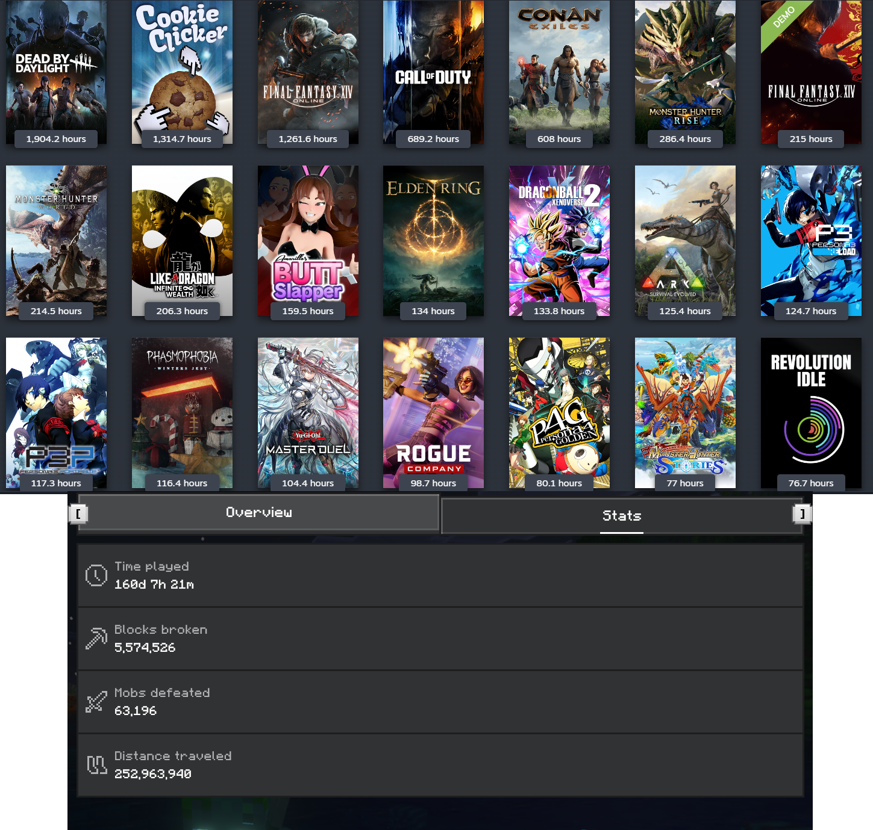Image resolution: width=873 pixels, height=830 pixels.
Task: Open the Call of Duty cover
Action: (433, 72)
